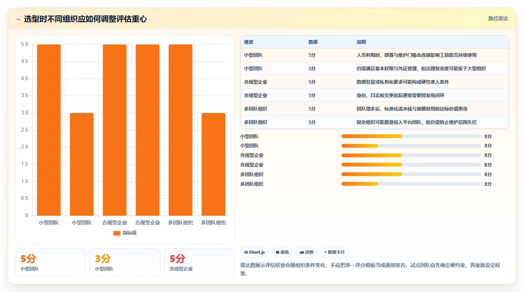This screenshot has width=524, height=292.
Task: Click the 0.5 y-axis tick label
Action: (x=24, y=198)
